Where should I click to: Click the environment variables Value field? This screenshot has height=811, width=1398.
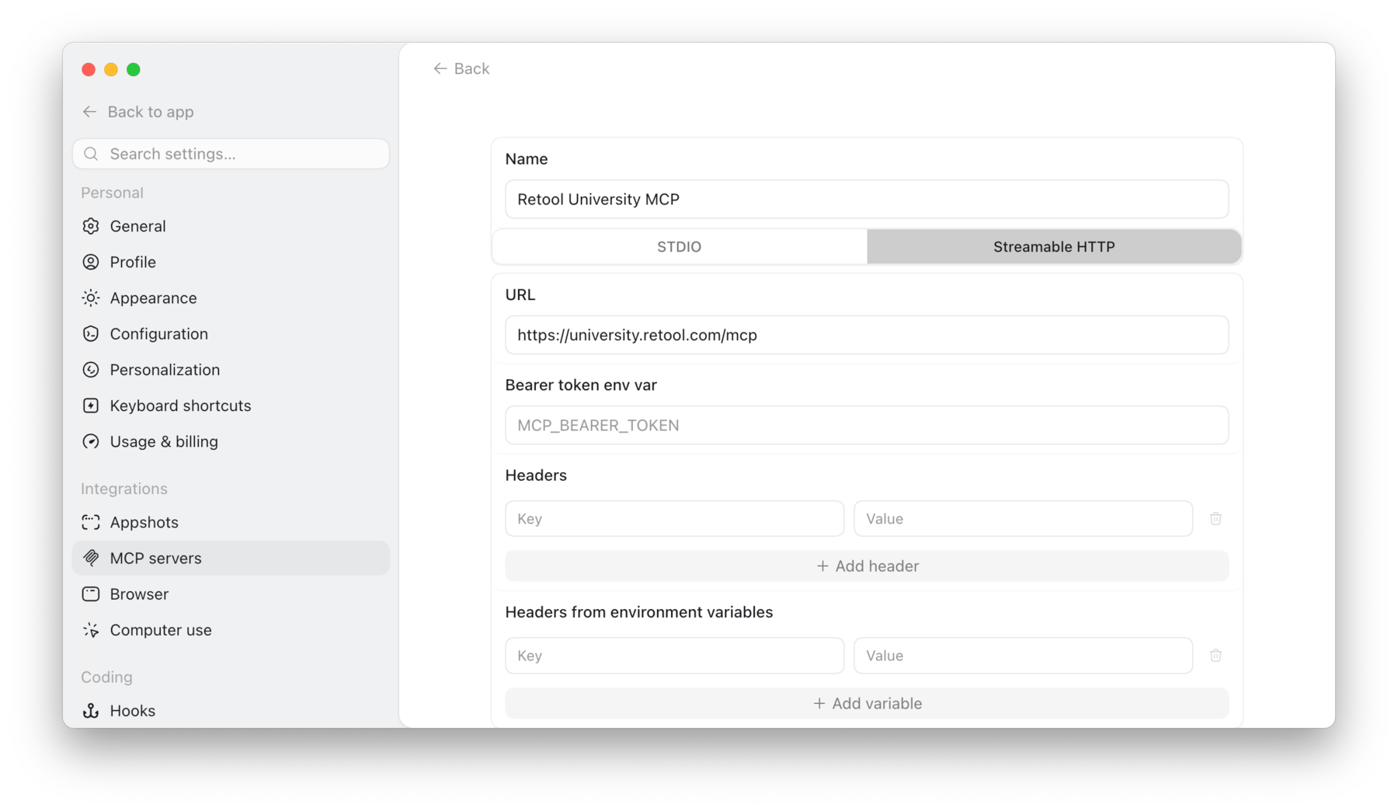coord(1023,656)
